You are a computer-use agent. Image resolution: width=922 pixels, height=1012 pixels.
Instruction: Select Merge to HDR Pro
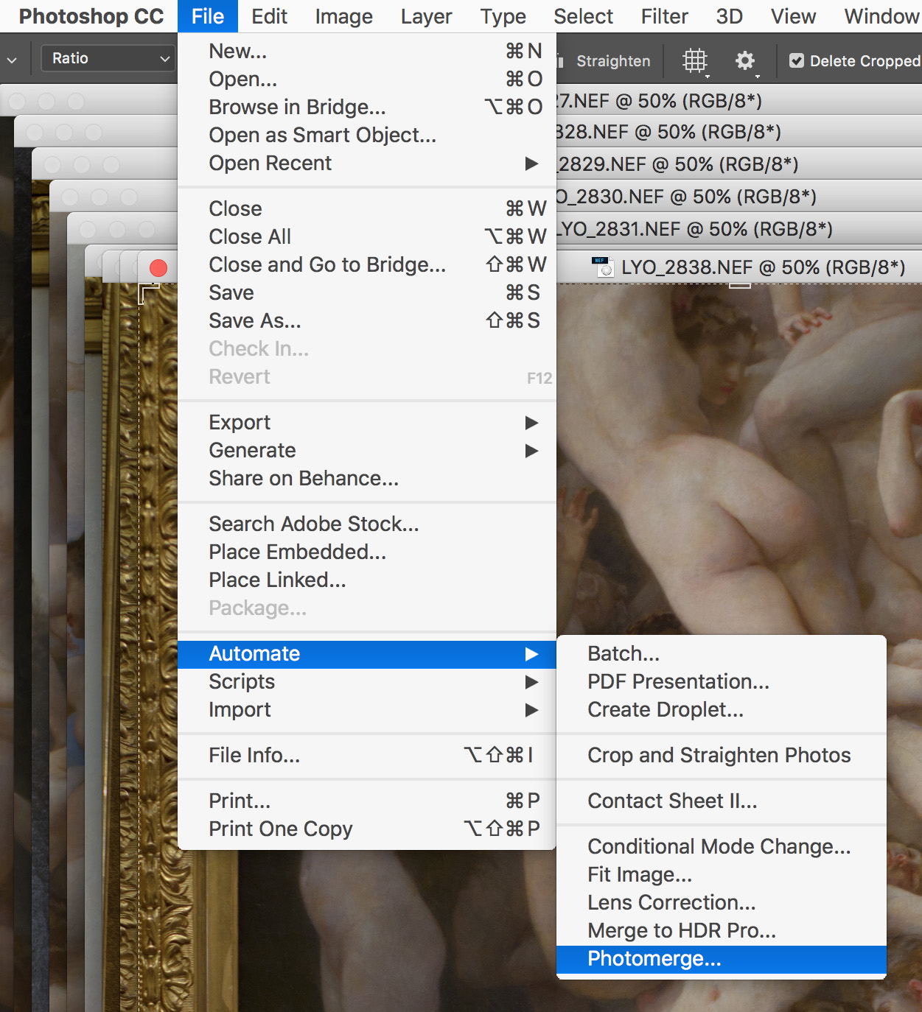click(681, 931)
